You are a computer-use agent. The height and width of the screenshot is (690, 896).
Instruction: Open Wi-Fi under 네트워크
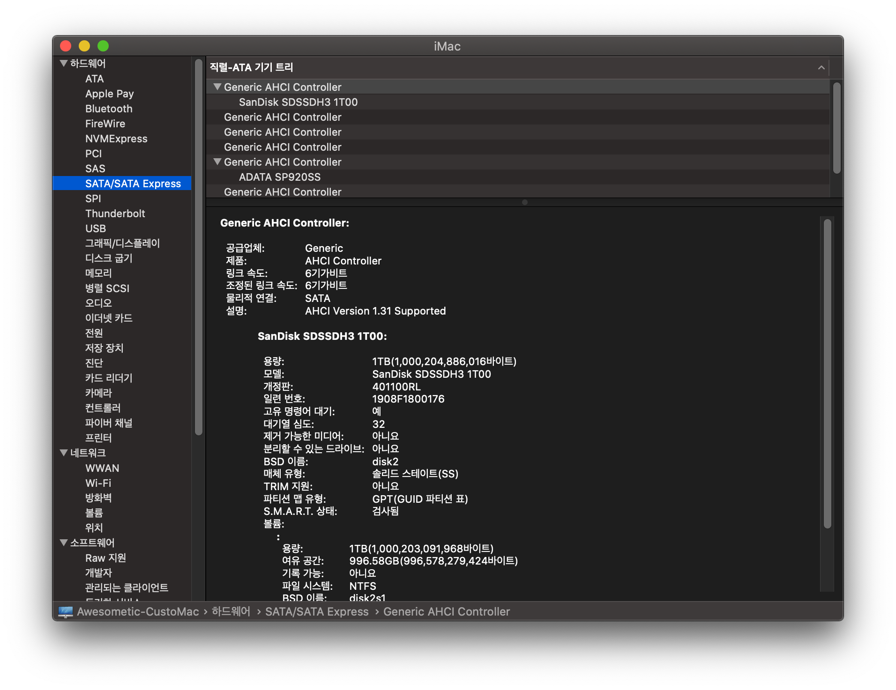click(x=98, y=483)
